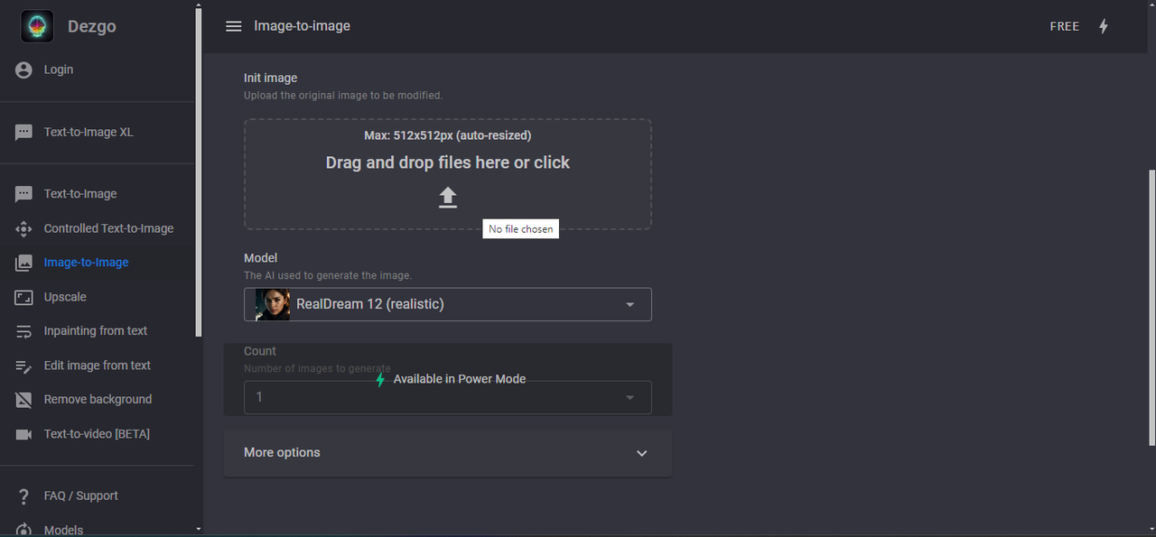The height and width of the screenshot is (537, 1156).
Task: Click the Inpainting from text wrap icon
Action: (x=24, y=331)
